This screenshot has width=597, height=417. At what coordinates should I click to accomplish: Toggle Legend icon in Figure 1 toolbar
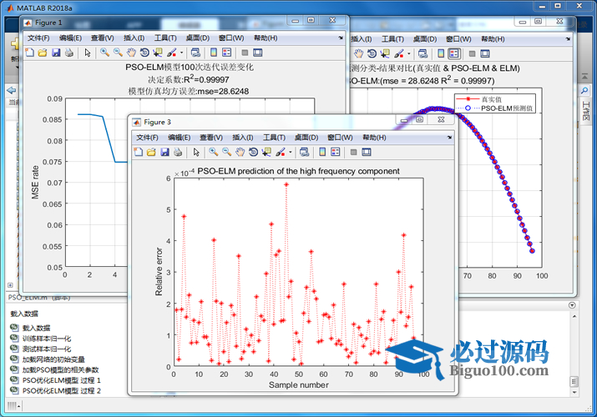226,53
